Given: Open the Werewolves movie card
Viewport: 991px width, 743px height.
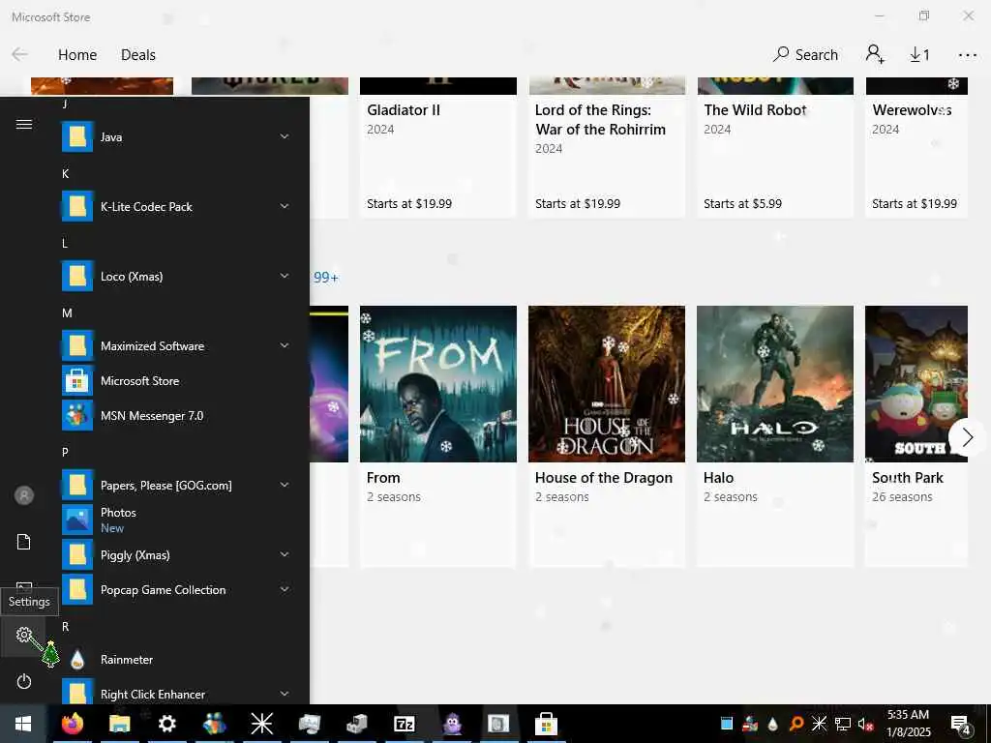Looking at the screenshot, I should point(916,148).
